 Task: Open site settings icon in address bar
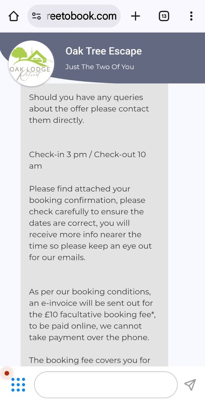(x=37, y=17)
